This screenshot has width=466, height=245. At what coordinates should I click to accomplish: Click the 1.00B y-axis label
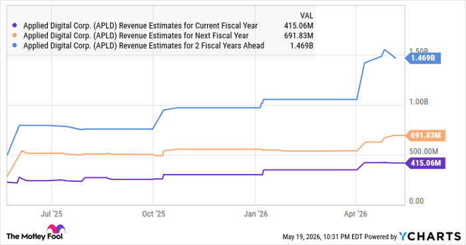[419, 102]
